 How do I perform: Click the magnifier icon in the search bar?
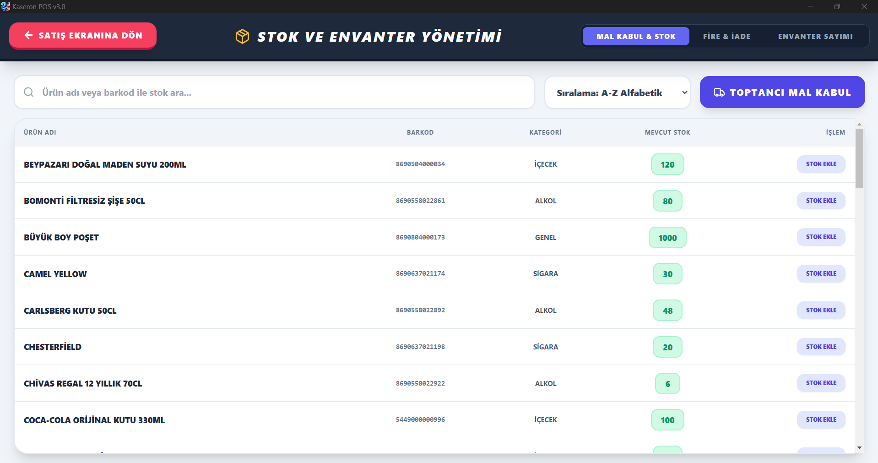pyautogui.click(x=29, y=93)
